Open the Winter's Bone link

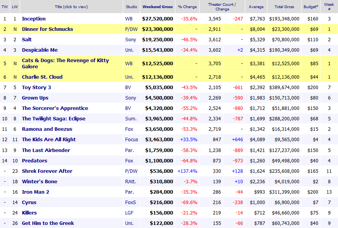point(39,181)
